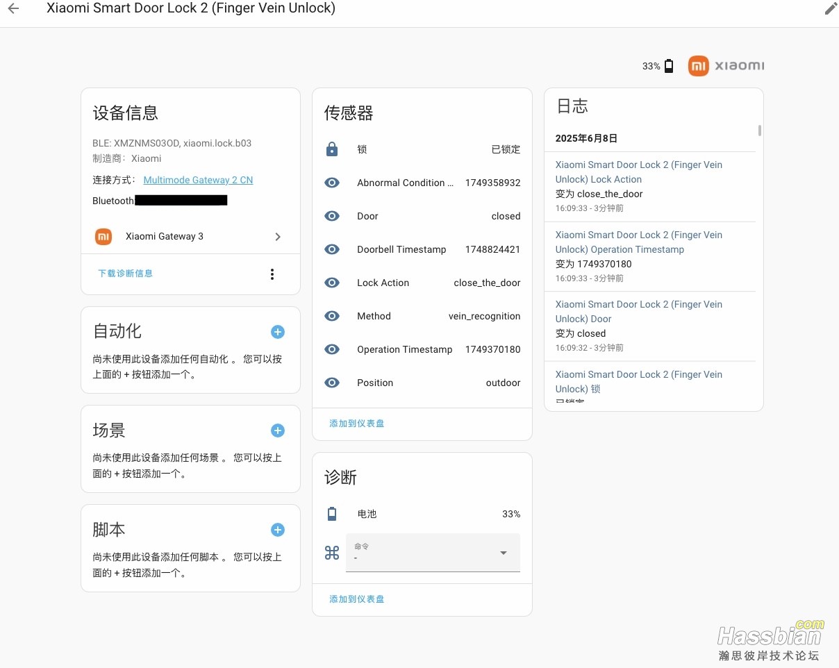Click 添加到仪表盘 under the sensors card
The height and width of the screenshot is (668, 839).
(357, 424)
